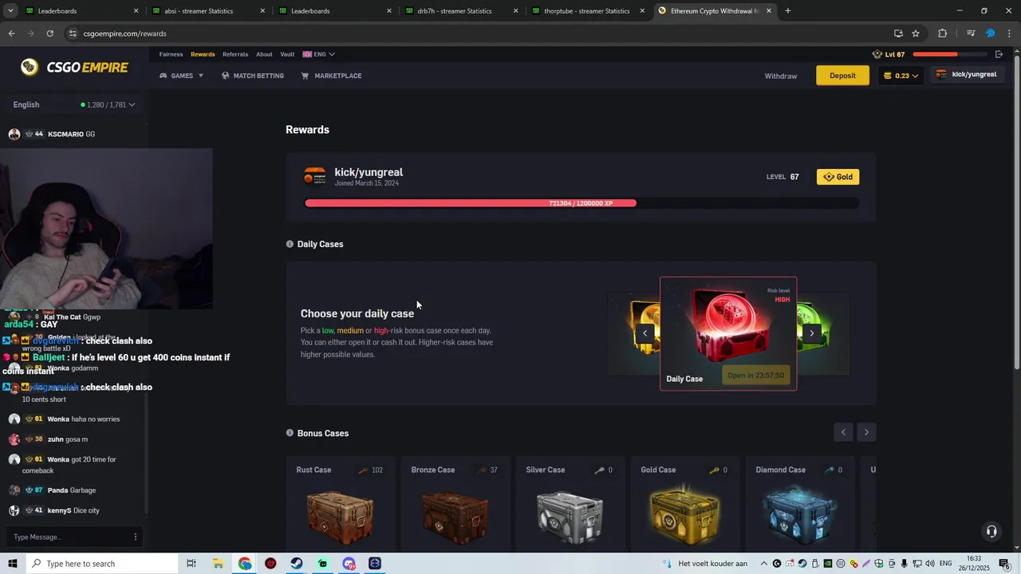Open the Rewards nav link
This screenshot has height=574, width=1021.
[203, 54]
